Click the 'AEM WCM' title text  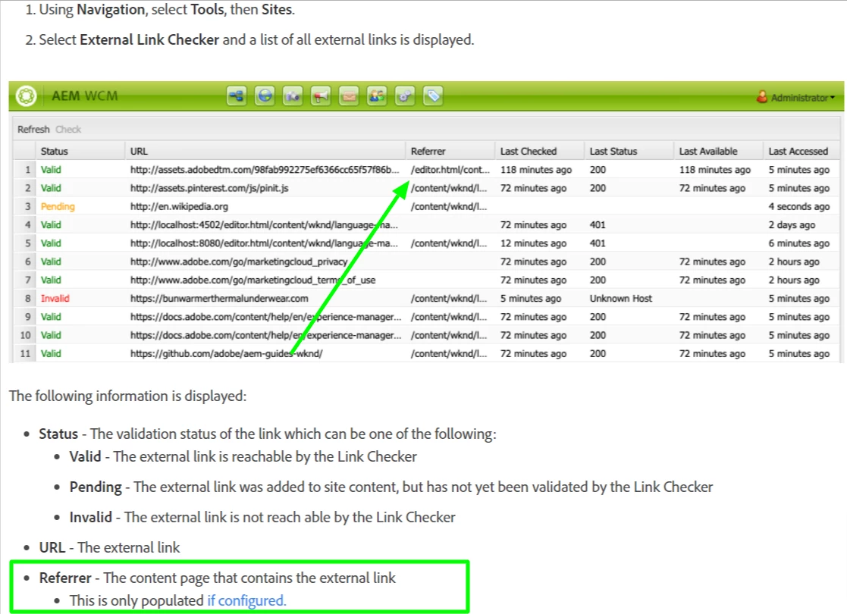84,96
